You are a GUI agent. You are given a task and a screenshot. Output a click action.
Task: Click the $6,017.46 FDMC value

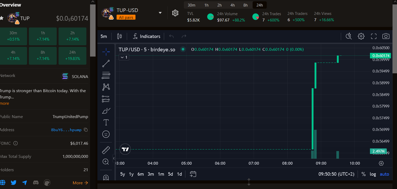point(79,143)
